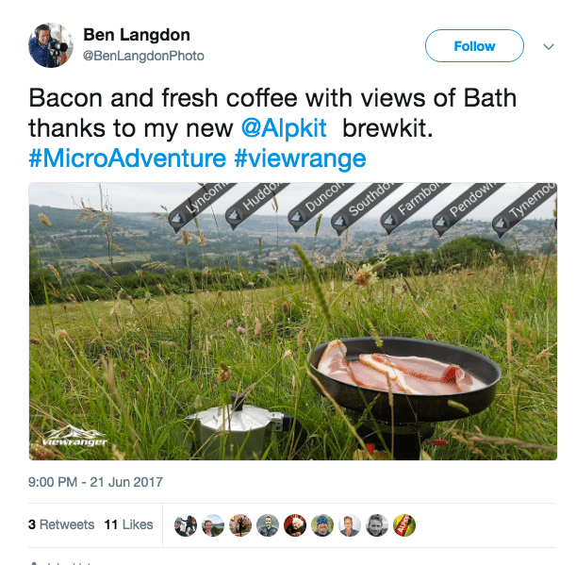Click Ben Langdon's profile avatar
This screenshot has height=565, width=576.
coord(51,44)
